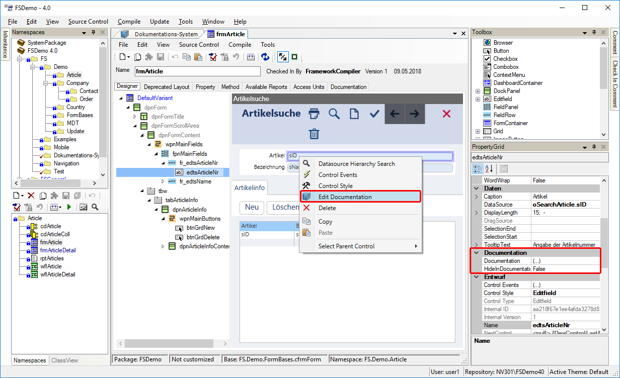Collapse the Documentation category in PropertyGrid

477,253
